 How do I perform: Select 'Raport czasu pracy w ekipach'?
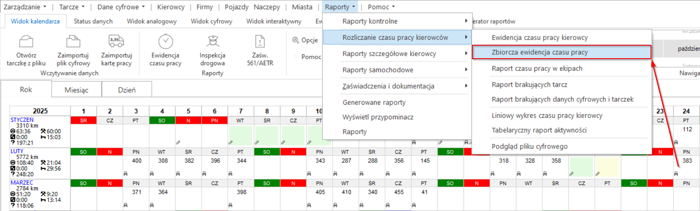point(562,68)
